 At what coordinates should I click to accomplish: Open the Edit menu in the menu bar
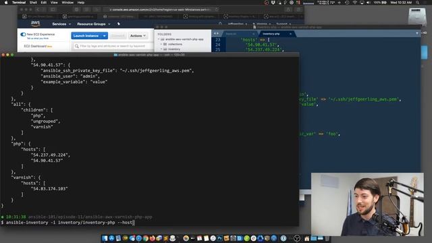pos(43,3)
